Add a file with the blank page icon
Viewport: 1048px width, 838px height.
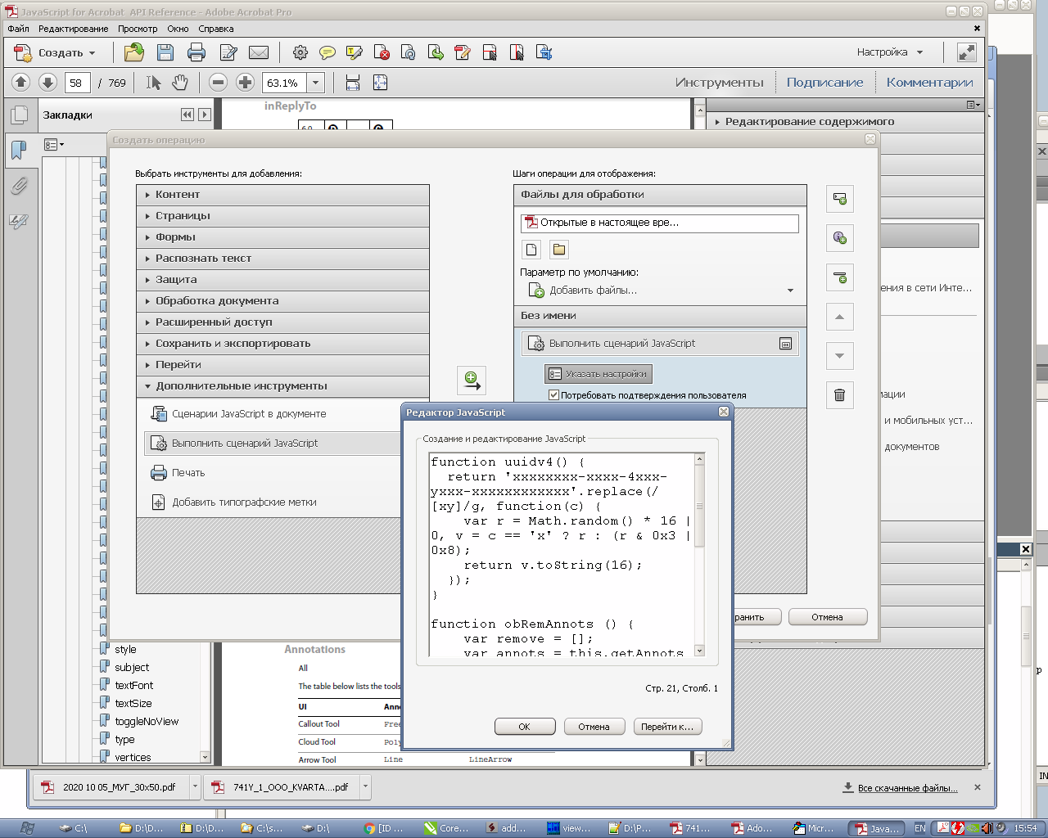(531, 250)
